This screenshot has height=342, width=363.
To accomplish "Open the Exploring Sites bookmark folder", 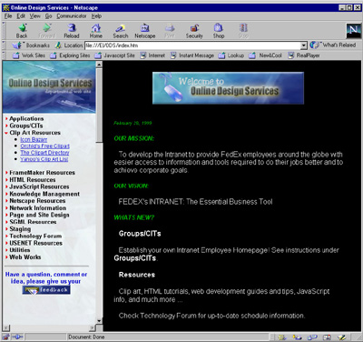I will coord(70,55).
